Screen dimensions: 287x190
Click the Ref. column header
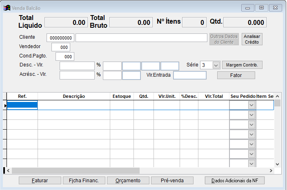tap(22, 96)
